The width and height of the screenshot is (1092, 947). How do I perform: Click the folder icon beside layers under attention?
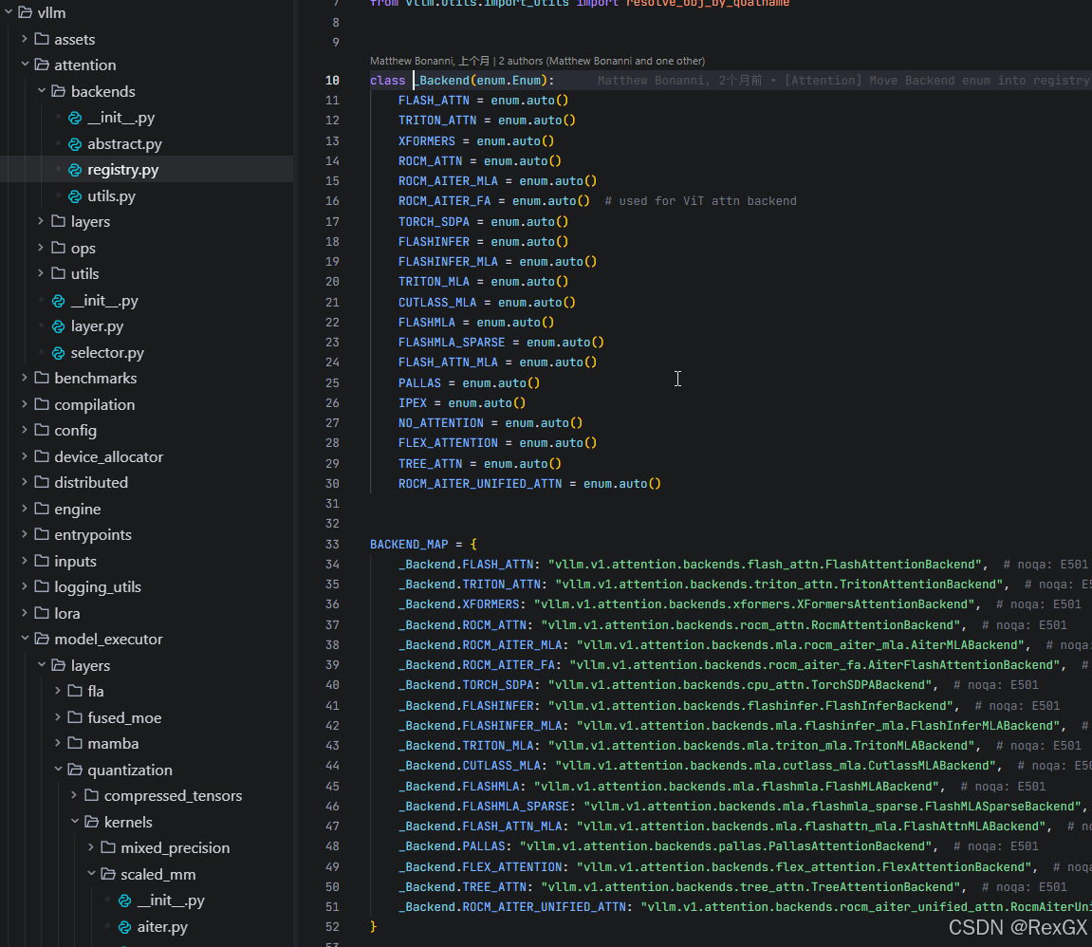[x=59, y=221]
